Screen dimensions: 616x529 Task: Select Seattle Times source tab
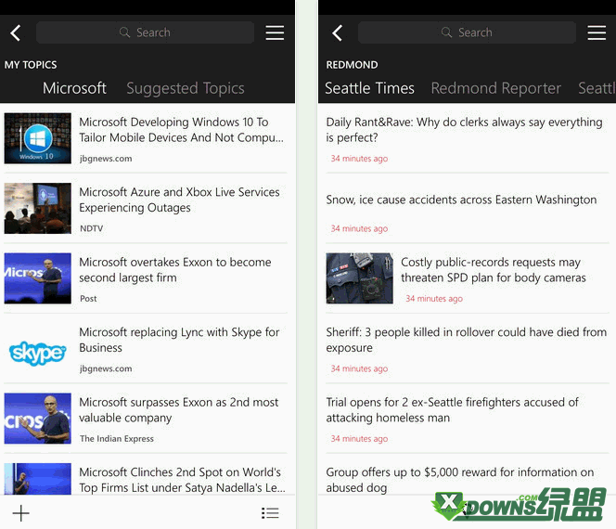click(369, 88)
